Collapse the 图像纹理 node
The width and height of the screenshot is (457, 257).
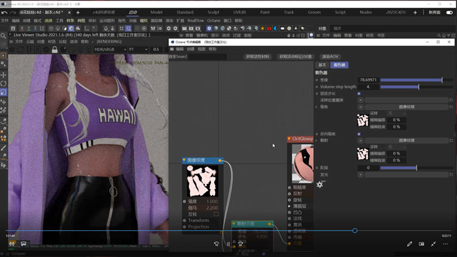point(185,160)
